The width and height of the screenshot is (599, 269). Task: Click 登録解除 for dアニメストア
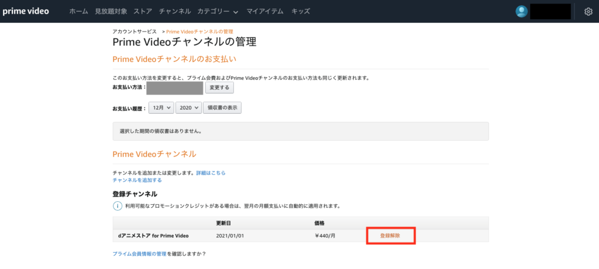(390, 236)
